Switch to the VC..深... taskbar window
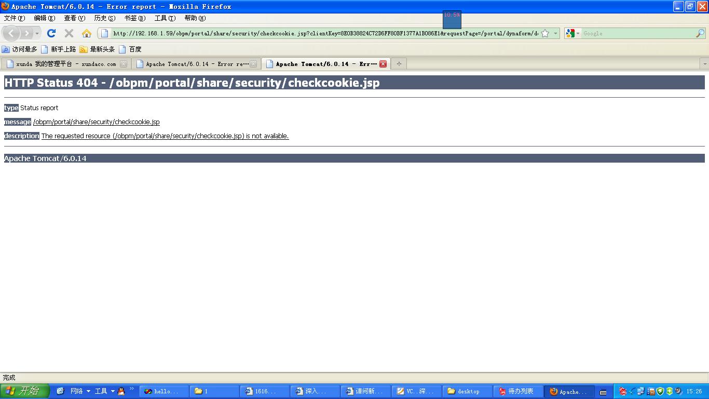The height and width of the screenshot is (399, 709). tap(416, 391)
